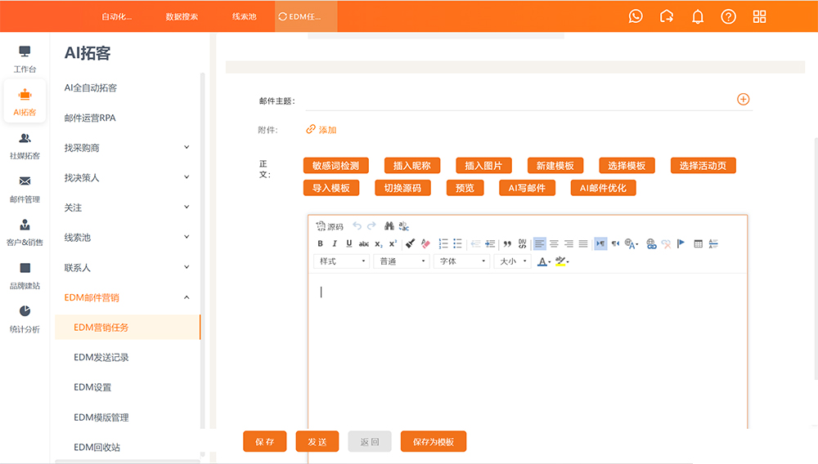Insert a table in editor

698,243
